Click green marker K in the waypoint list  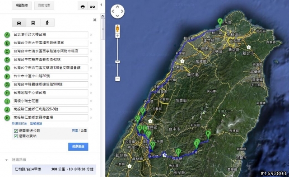7,118
